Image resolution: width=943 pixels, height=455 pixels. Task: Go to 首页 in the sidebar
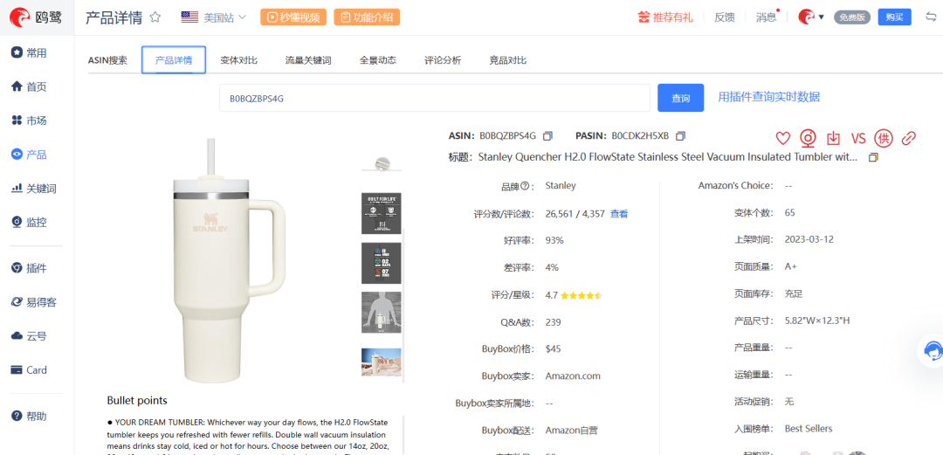[30, 86]
